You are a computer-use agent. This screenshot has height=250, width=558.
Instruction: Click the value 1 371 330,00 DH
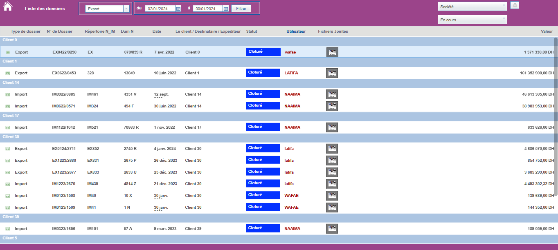click(539, 52)
